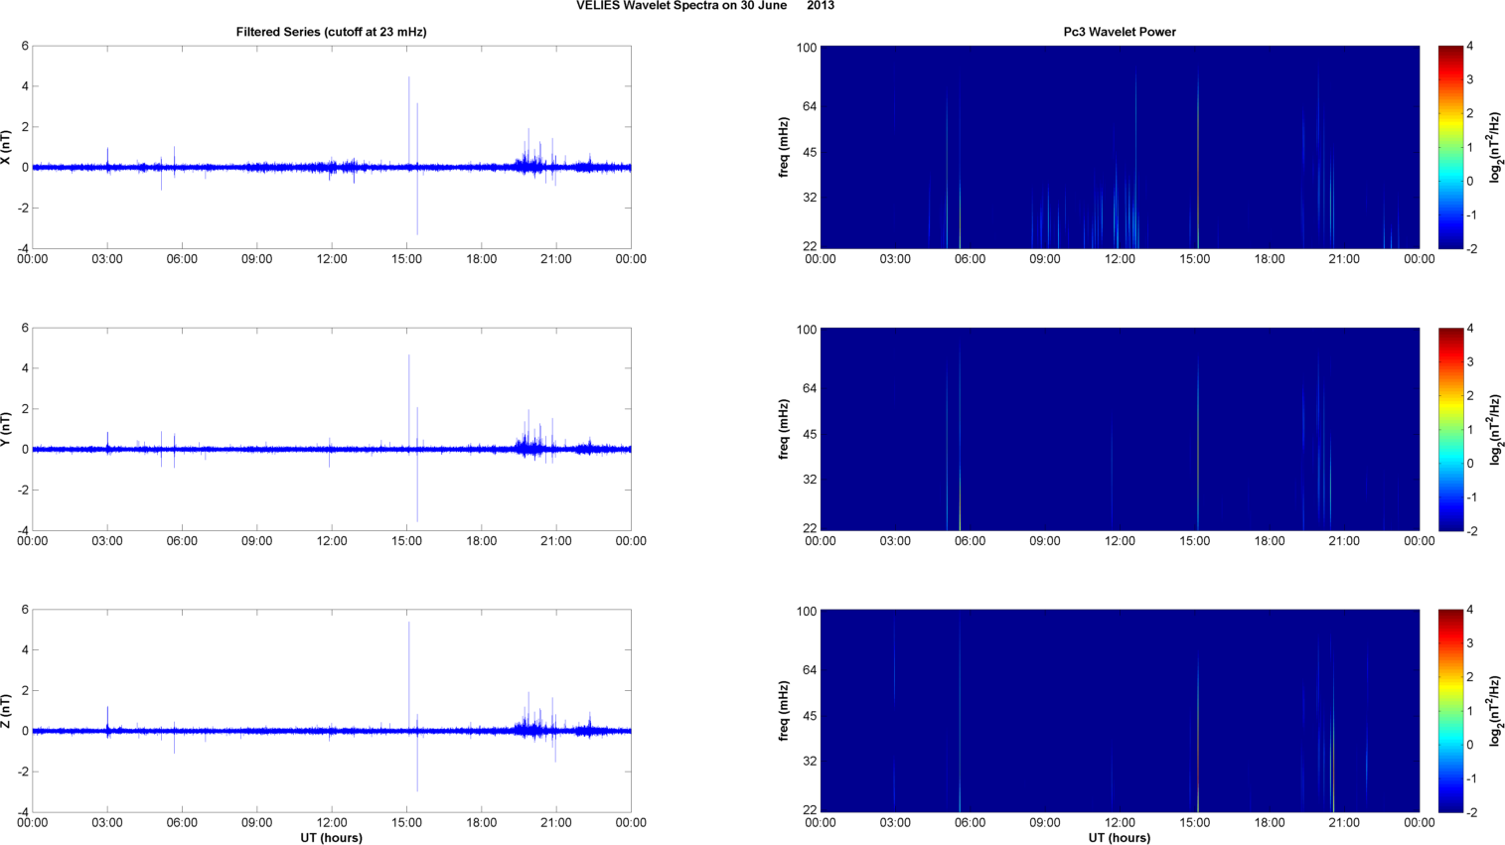Click the 18:00 tick label under Y series
This screenshot has height=845, width=1505.
coord(482,541)
